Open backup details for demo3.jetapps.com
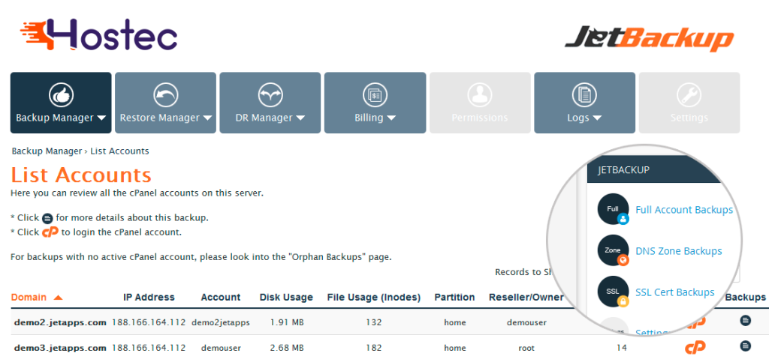This screenshot has height=359, width=769. [x=745, y=346]
